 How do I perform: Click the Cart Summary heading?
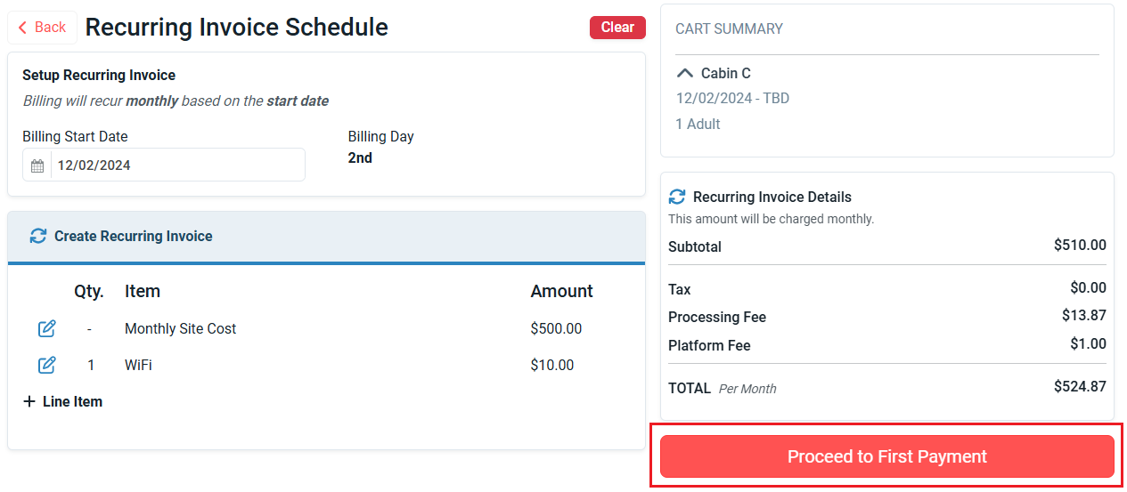click(x=729, y=29)
